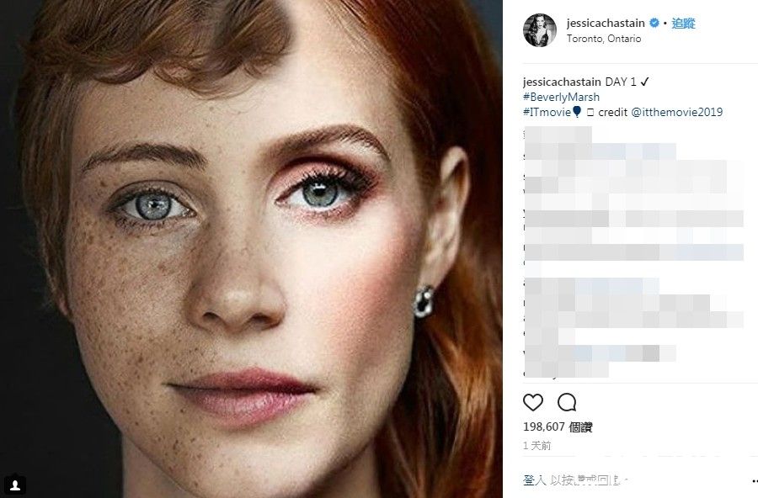Click the comment speech bubble icon
The height and width of the screenshot is (498, 758).
(x=567, y=402)
